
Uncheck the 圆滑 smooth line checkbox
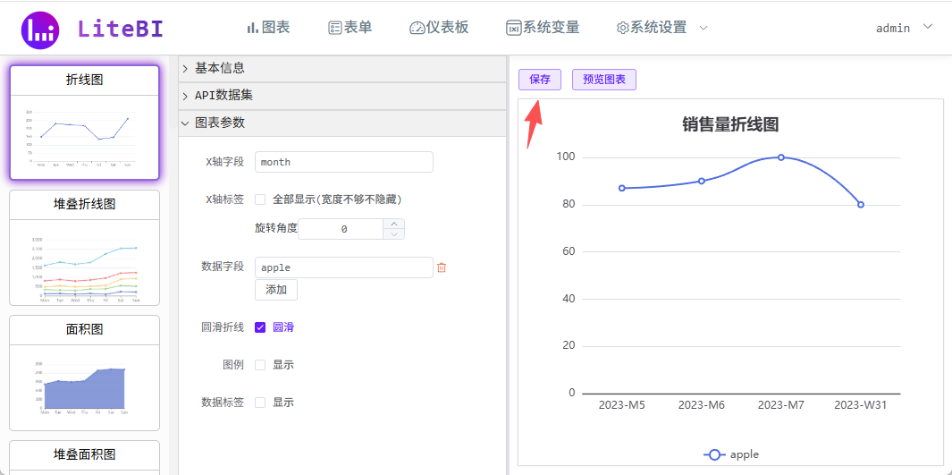tap(260, 327)
